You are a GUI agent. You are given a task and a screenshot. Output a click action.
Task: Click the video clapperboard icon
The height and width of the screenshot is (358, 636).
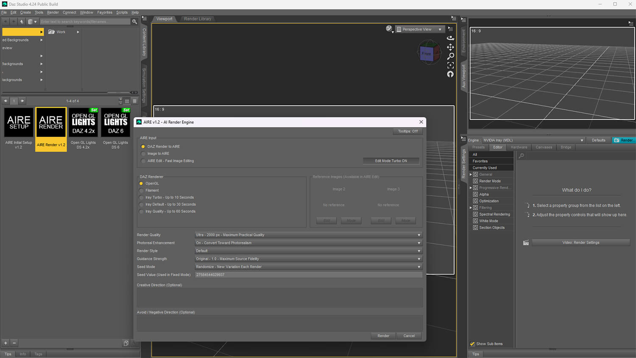tap(526, 243)
